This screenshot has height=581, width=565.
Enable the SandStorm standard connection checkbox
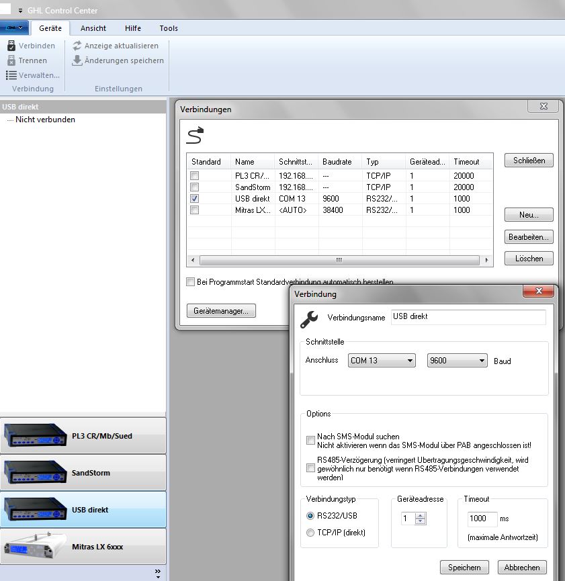point(194,187)
